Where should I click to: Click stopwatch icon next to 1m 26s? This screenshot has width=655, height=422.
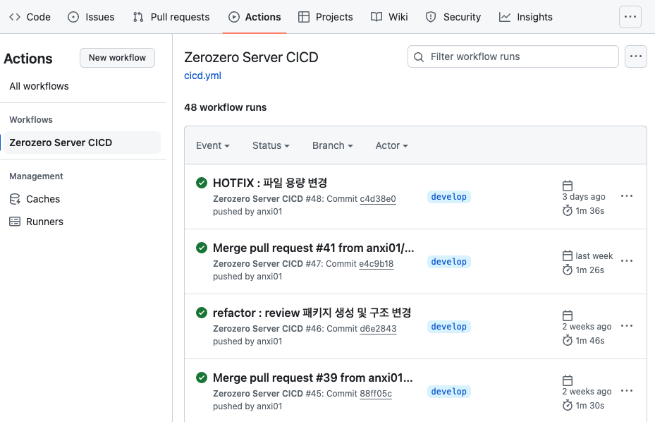coord(568,270)
